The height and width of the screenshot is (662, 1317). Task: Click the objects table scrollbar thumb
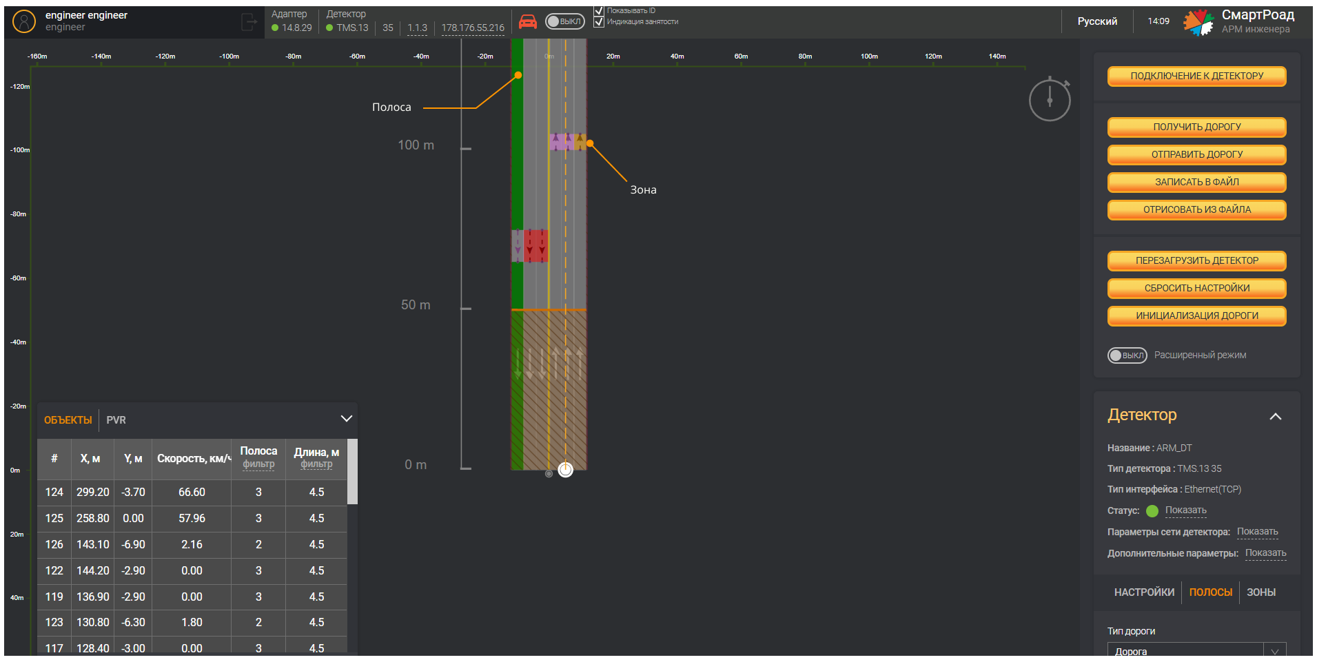(x=352, y=472)
